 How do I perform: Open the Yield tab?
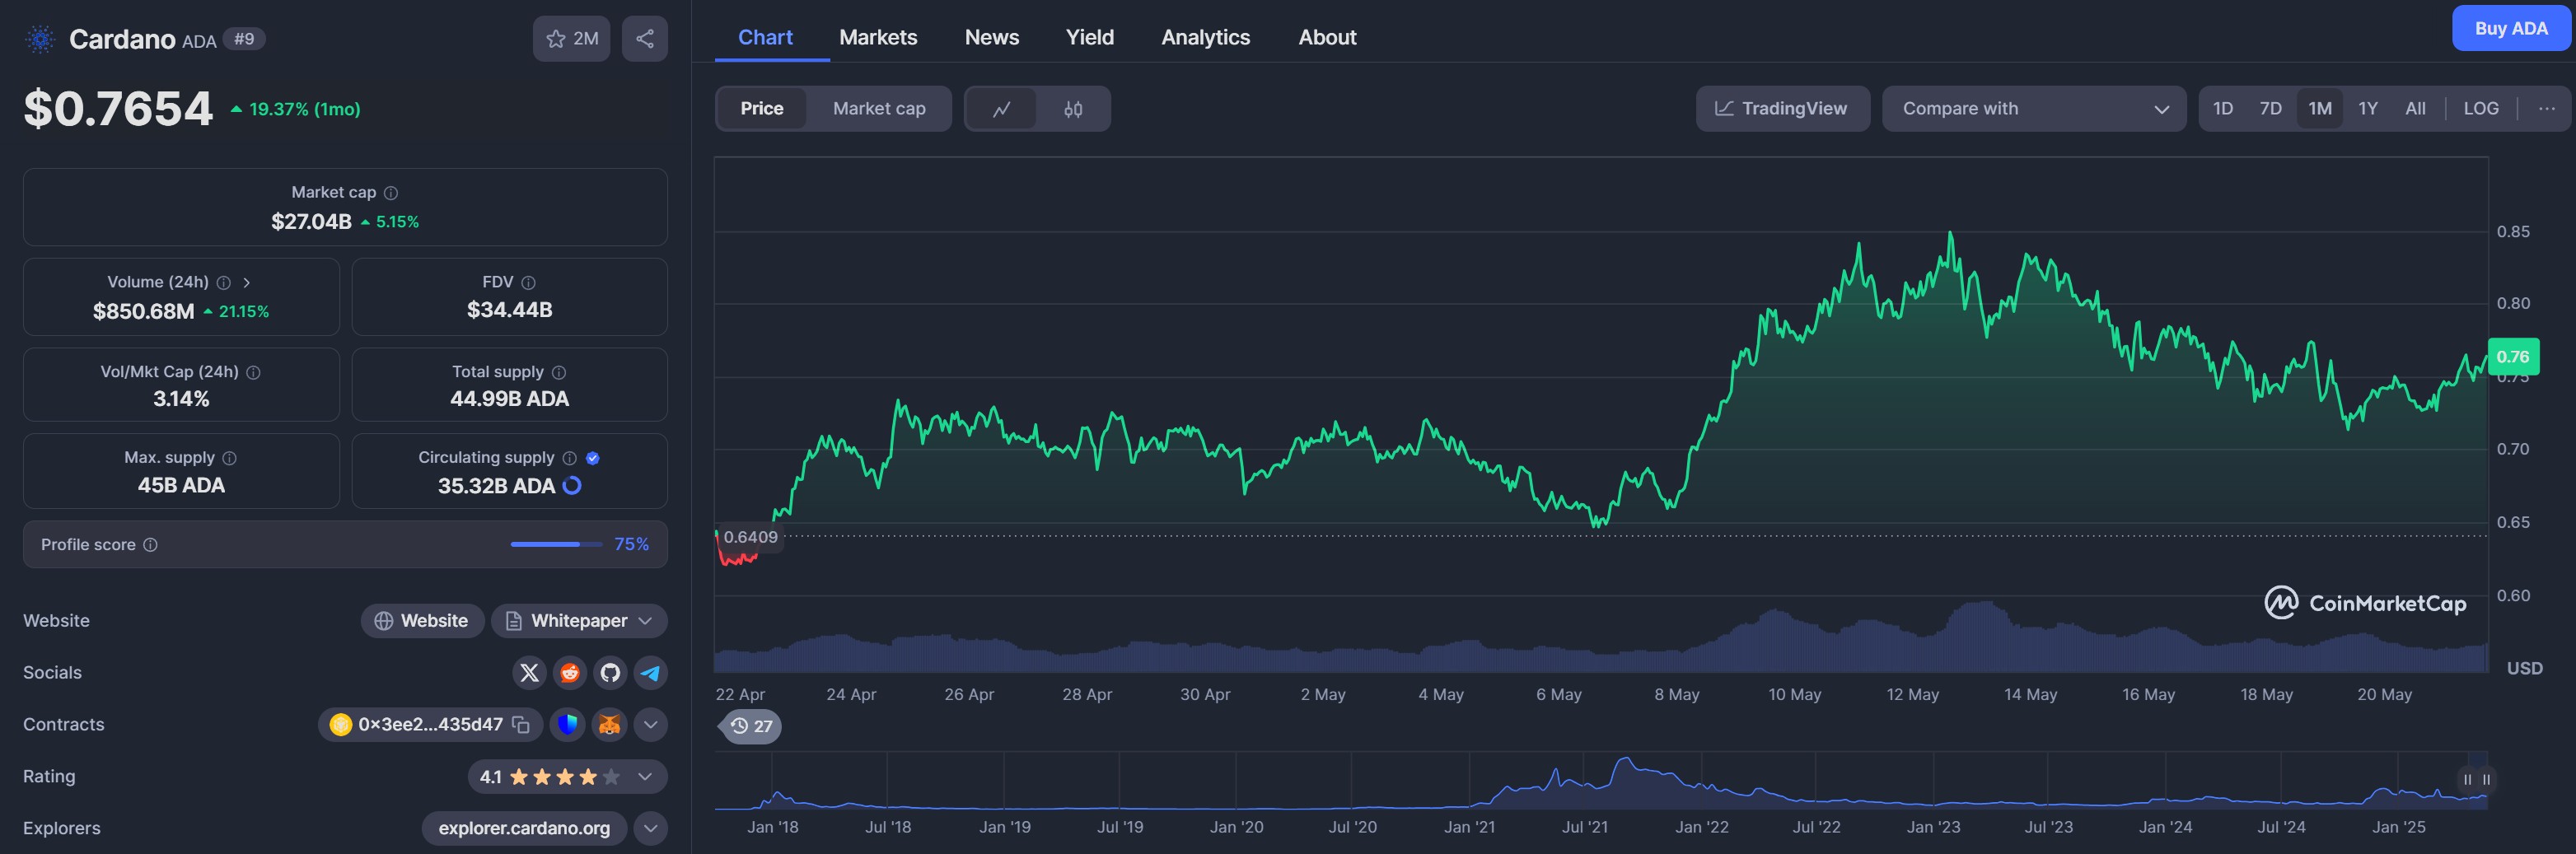click(x=1090, y=37)
